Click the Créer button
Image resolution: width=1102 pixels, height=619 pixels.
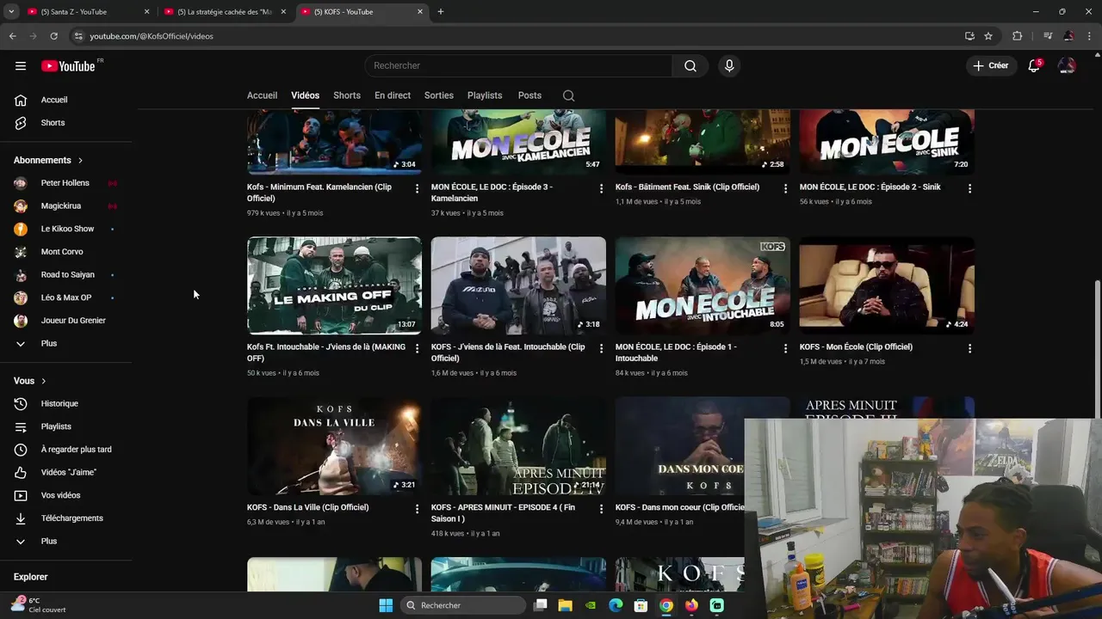click(x=991, y=65)
